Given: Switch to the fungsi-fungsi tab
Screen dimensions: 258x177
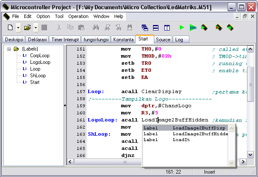Looking at the screenshot, I should (x=96, y=40).
